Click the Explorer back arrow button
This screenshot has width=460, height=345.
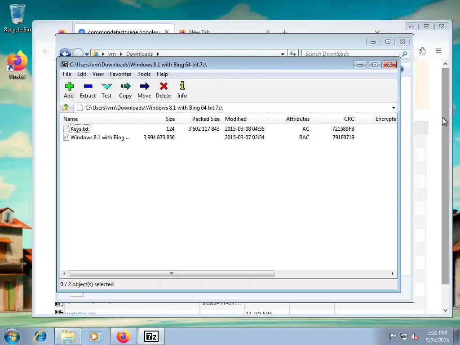pyautogui.click(x=65, y=53)
